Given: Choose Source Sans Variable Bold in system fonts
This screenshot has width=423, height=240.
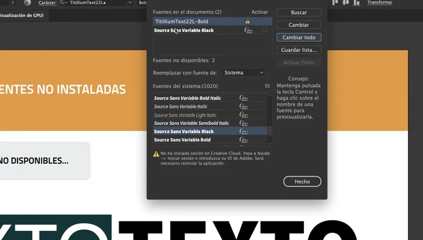Looking at the screenshot, I should click(210, 140).
